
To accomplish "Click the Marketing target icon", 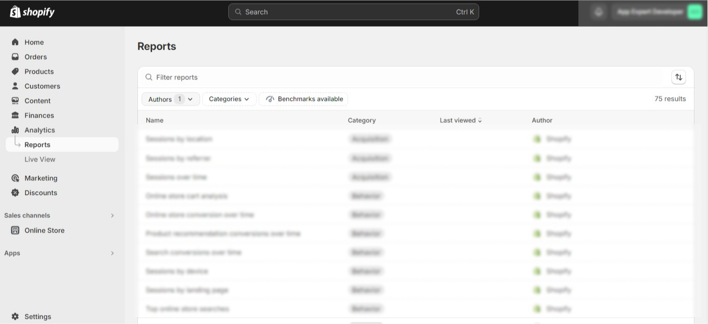I will (15, 178).
